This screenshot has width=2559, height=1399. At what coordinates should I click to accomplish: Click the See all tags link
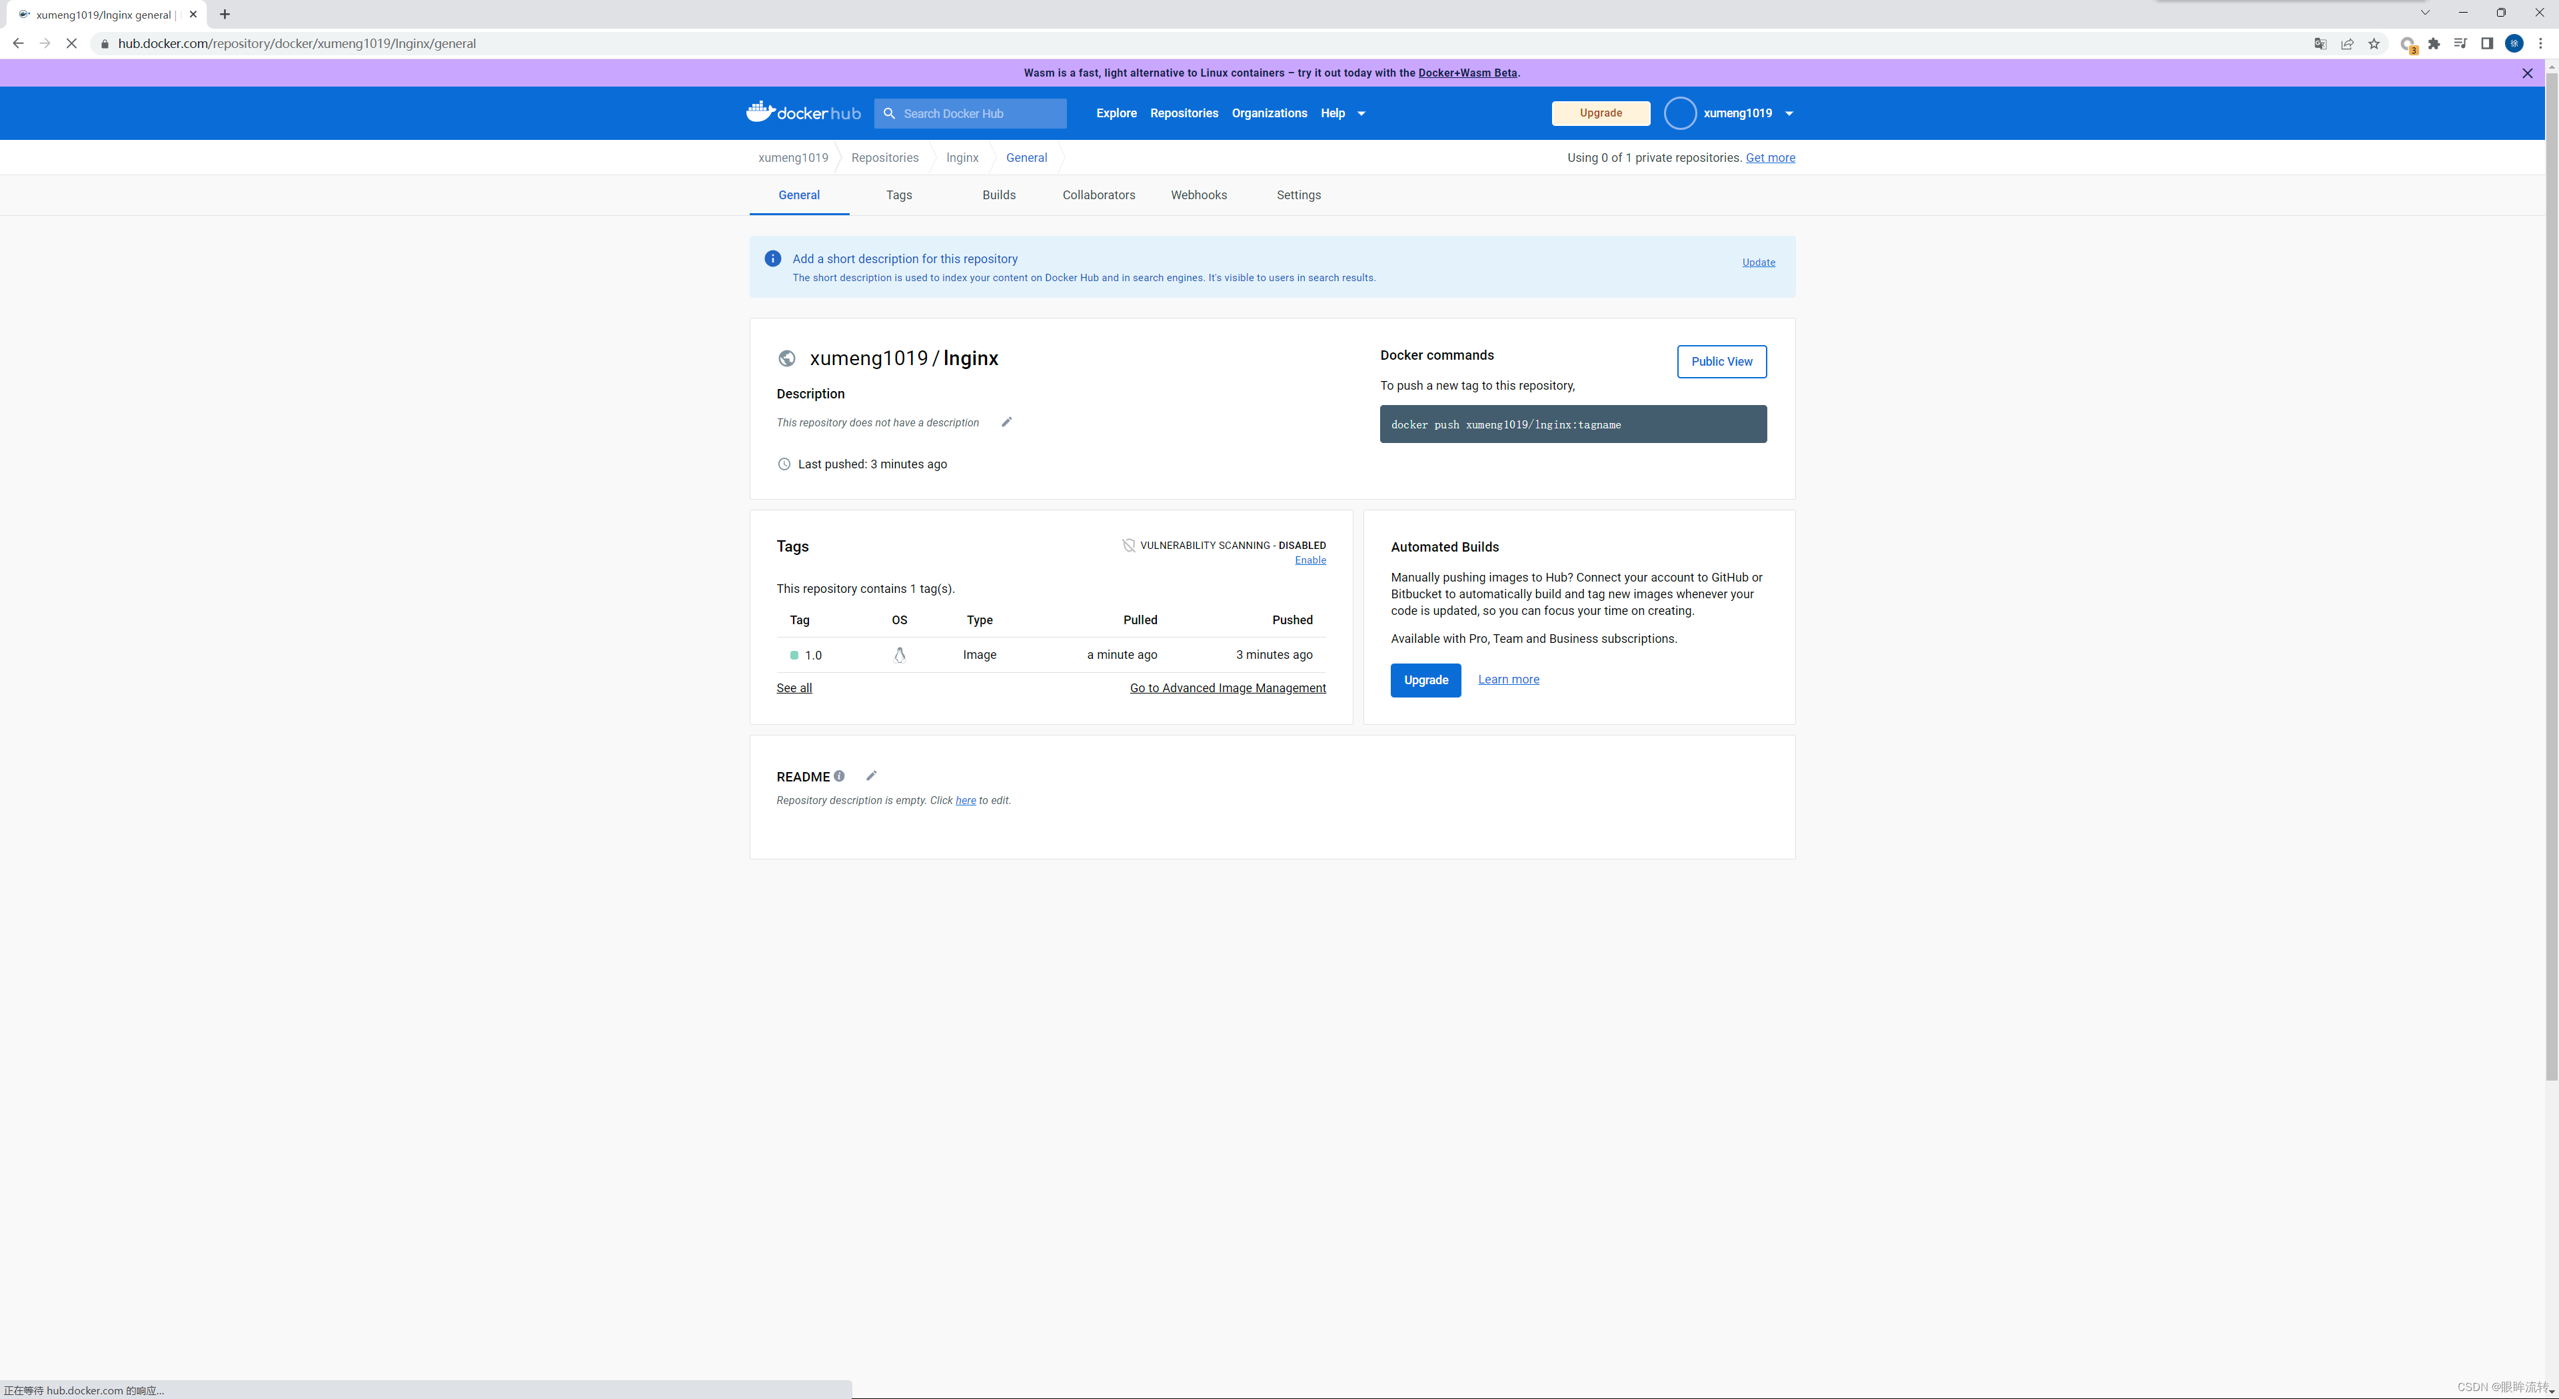tap(794, 688)
